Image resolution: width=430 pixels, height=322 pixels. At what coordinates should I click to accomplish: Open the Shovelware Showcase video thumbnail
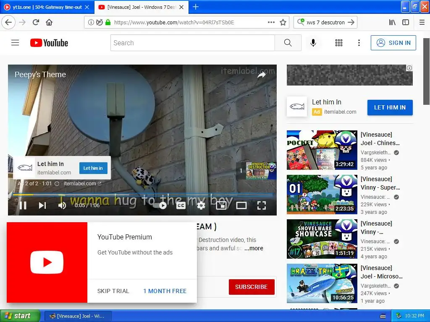click(322, 239)
